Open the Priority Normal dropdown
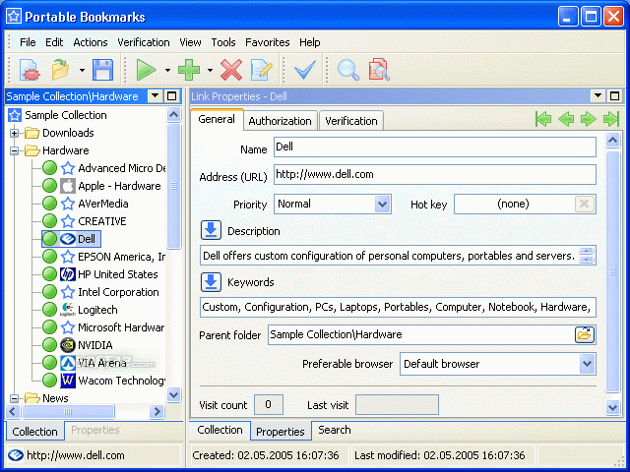Viewport: 630px width, 472px height. (x=383, y=204)
